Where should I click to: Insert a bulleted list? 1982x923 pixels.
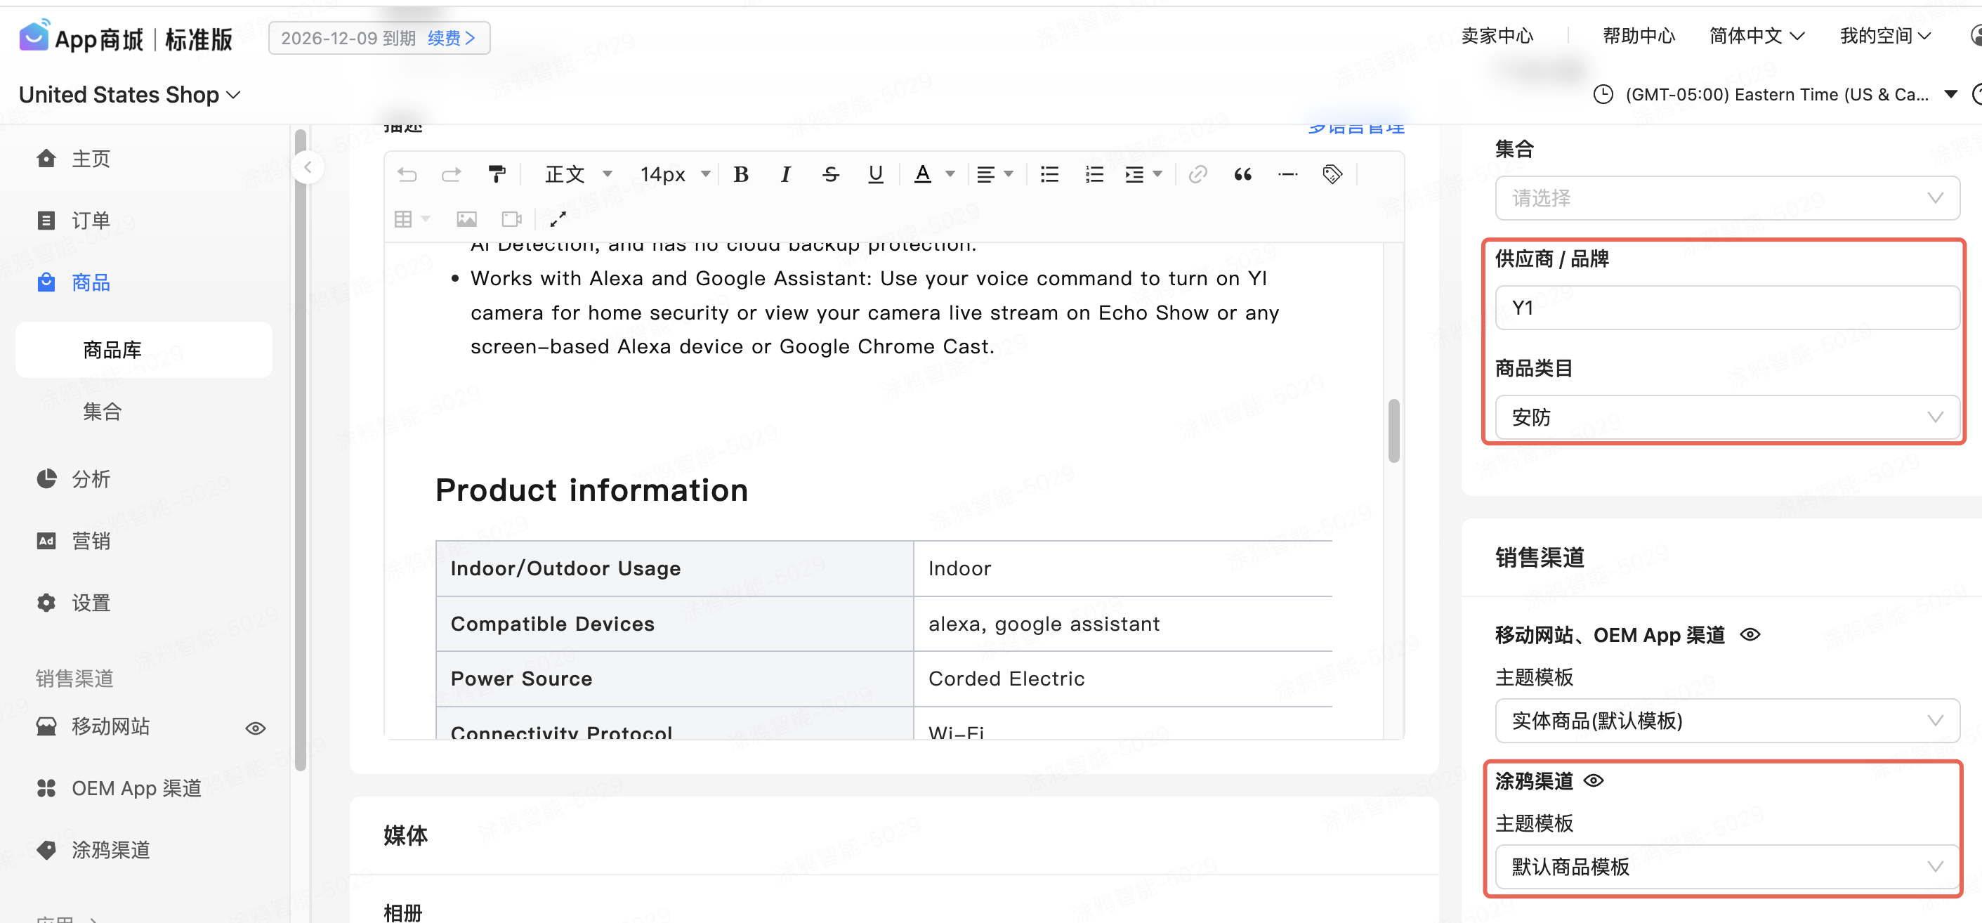click(1049, 175)
